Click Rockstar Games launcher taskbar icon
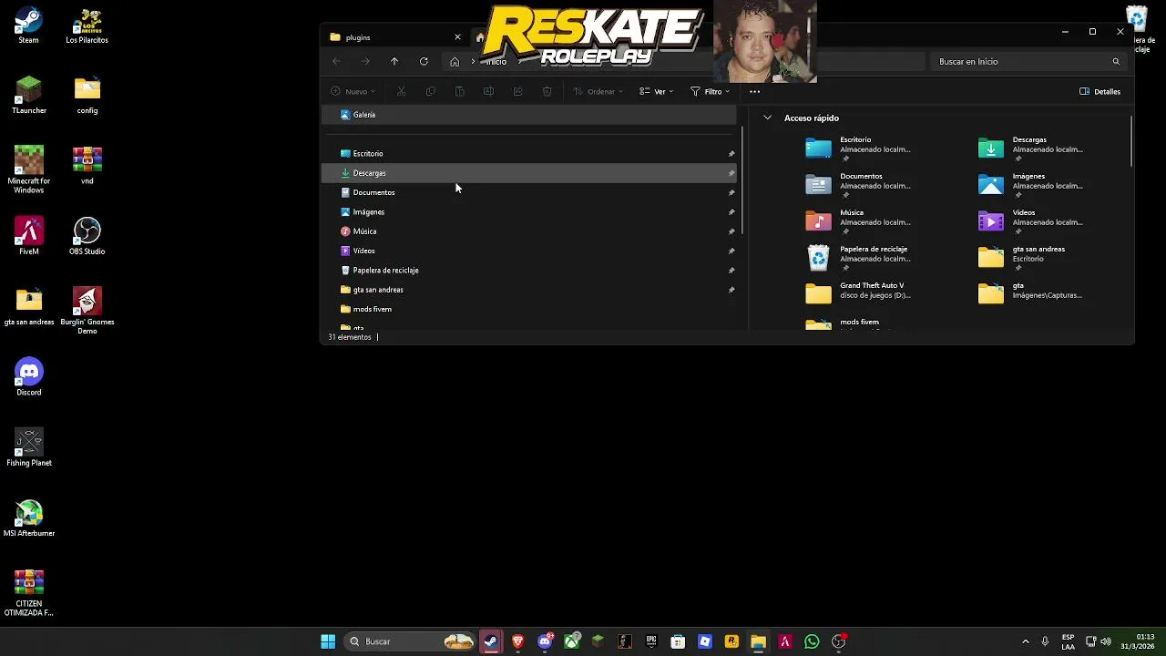Screen dimensions: 1166x656 click(731, 641)
